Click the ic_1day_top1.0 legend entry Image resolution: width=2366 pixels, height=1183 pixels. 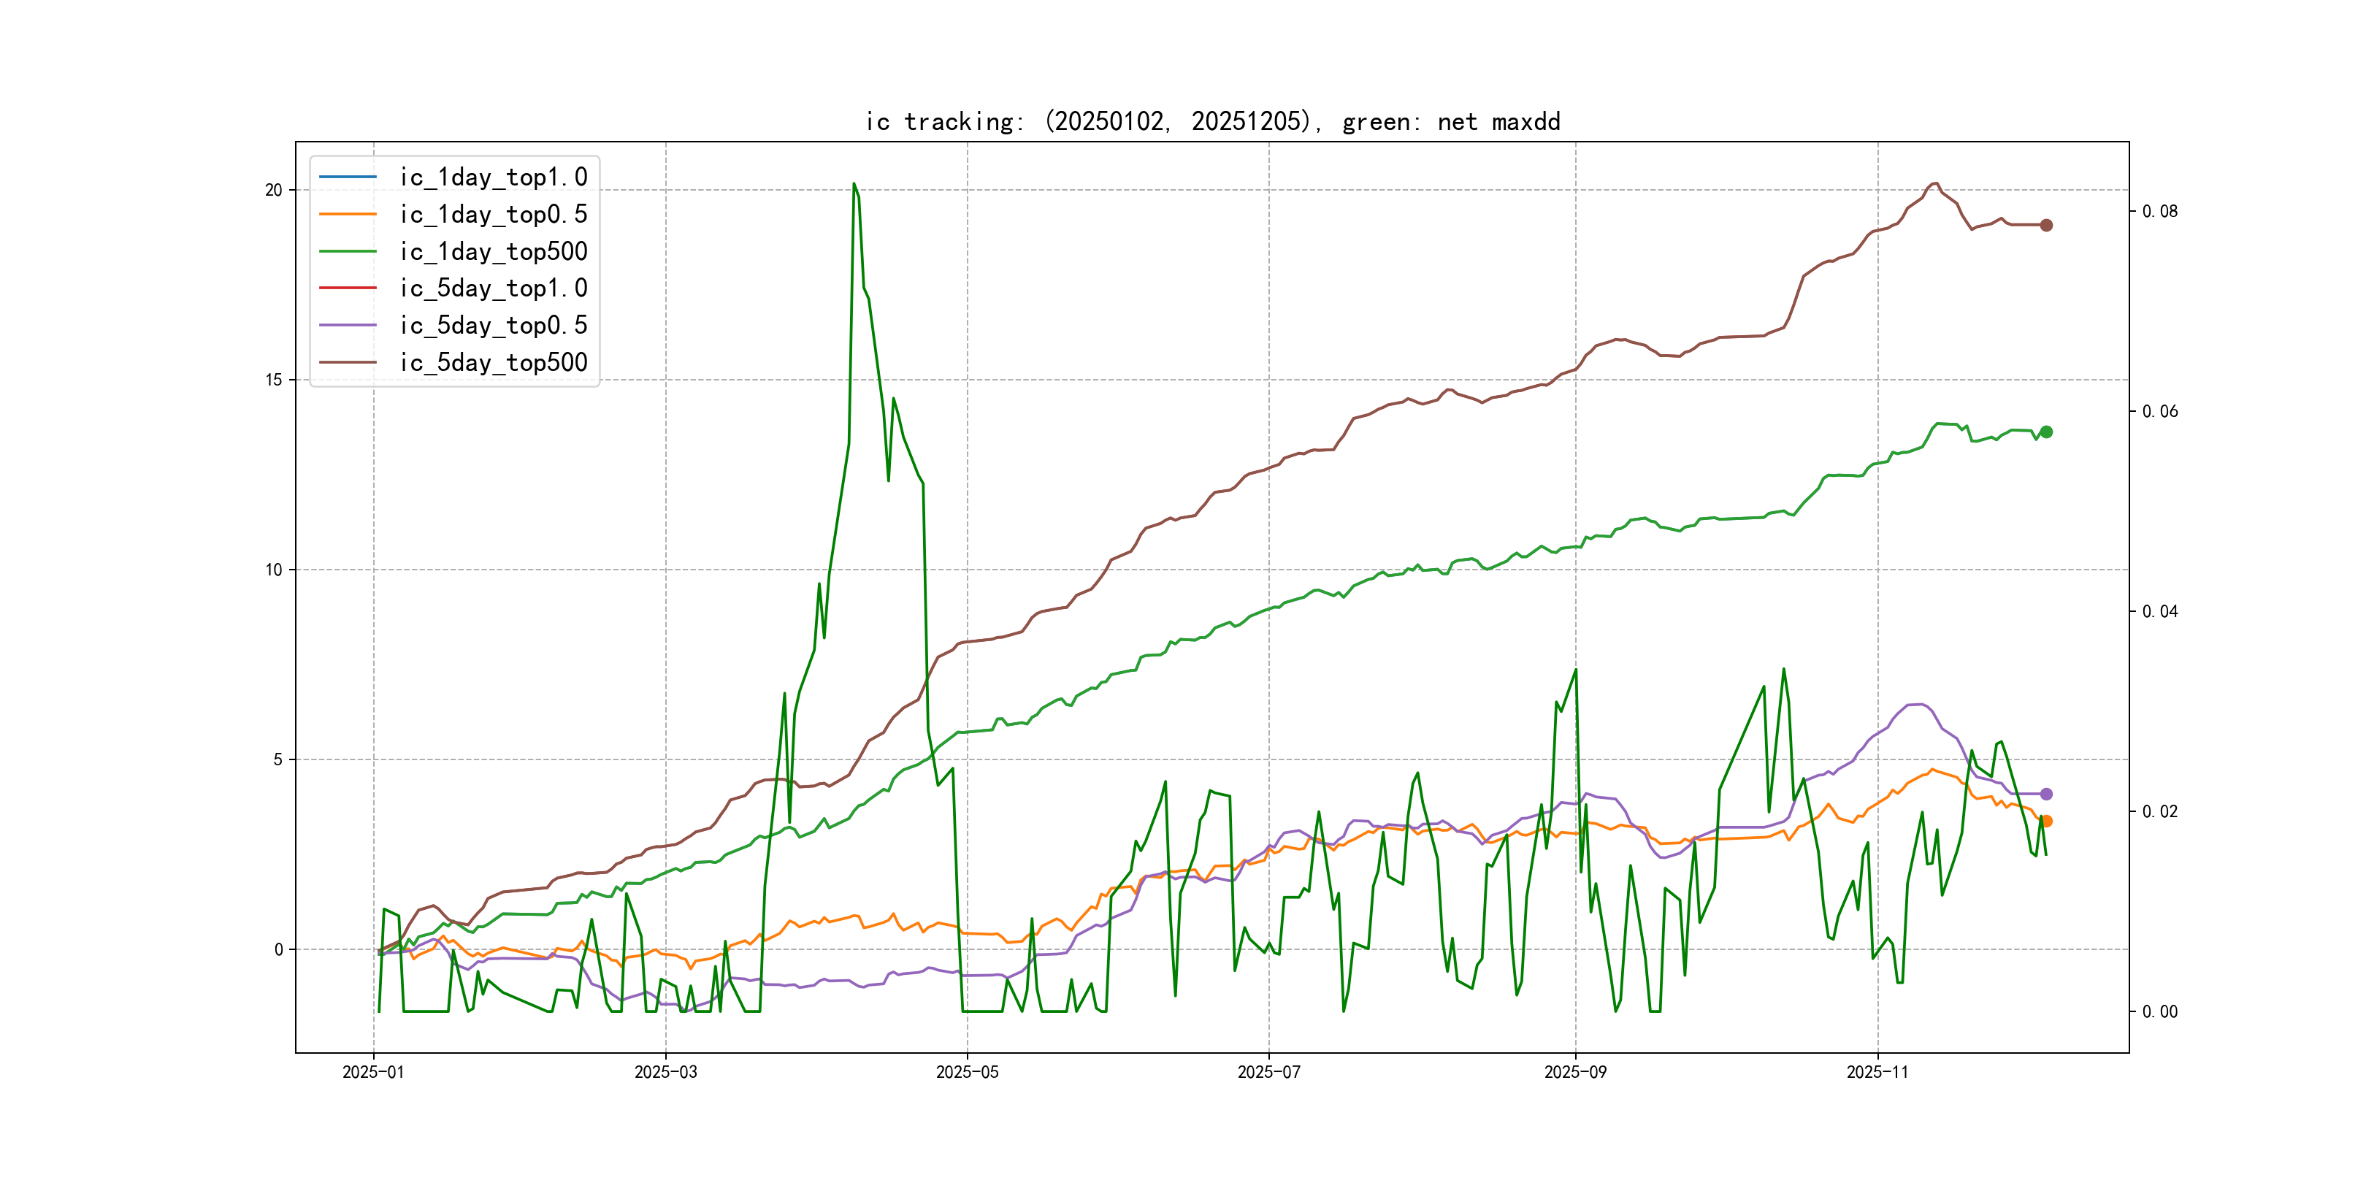[x=493, y=176]
